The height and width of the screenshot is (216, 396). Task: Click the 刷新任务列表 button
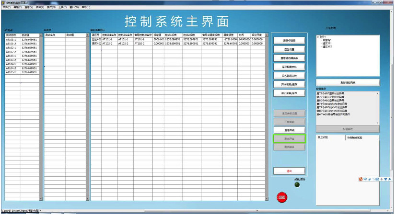(348, 83)
